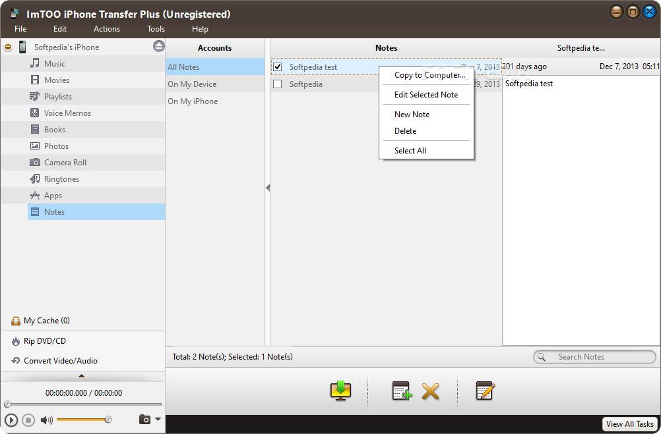Click the Add New Note toolbar icon
The height and width of the screenshot is (434, 661).
coord(402,391)
